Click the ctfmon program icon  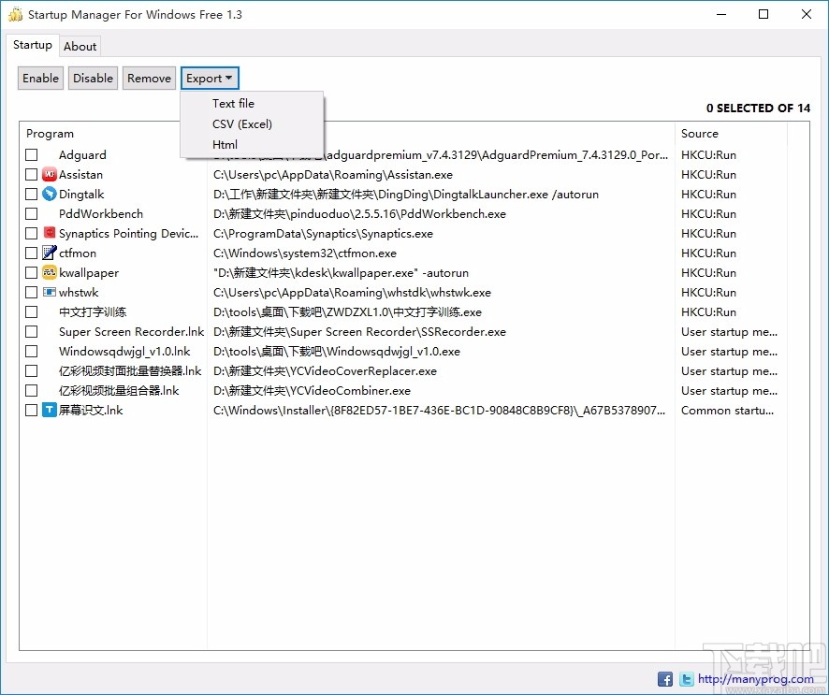coord(49,253)
